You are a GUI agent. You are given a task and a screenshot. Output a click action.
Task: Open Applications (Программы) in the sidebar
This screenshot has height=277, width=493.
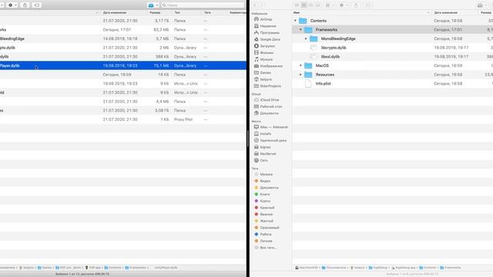[x=270, y=32]
